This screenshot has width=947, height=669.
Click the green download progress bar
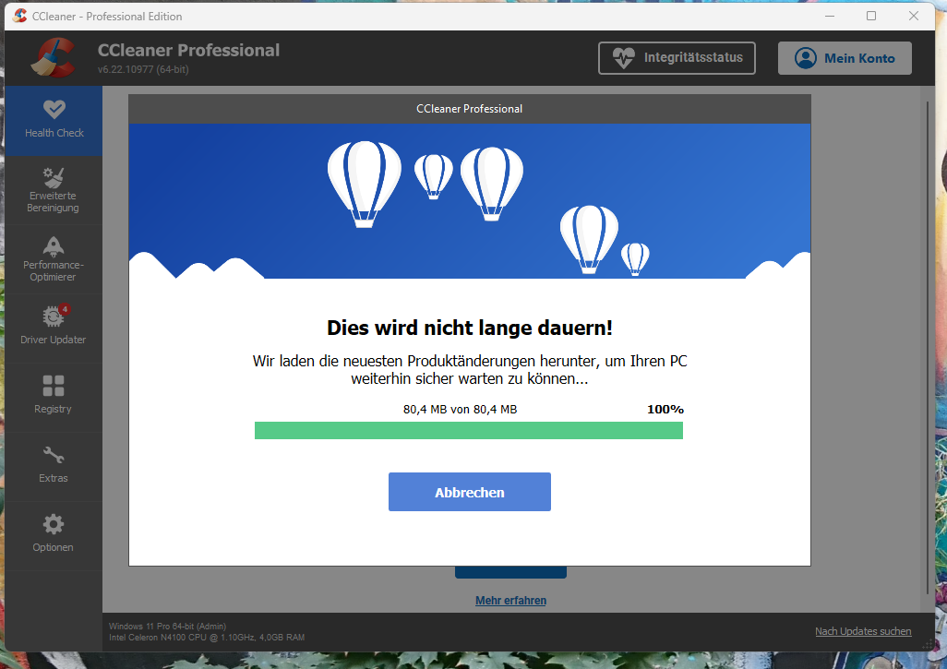click(x=468, y=431)
